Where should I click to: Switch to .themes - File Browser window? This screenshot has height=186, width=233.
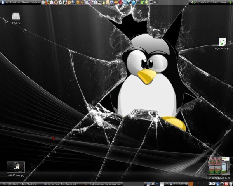click(x=60, y=184)
